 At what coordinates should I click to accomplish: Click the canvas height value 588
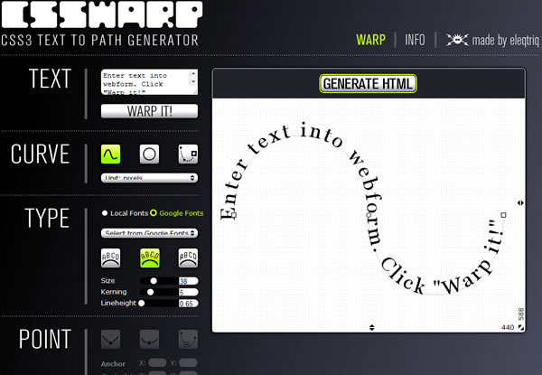pos(521,314)
